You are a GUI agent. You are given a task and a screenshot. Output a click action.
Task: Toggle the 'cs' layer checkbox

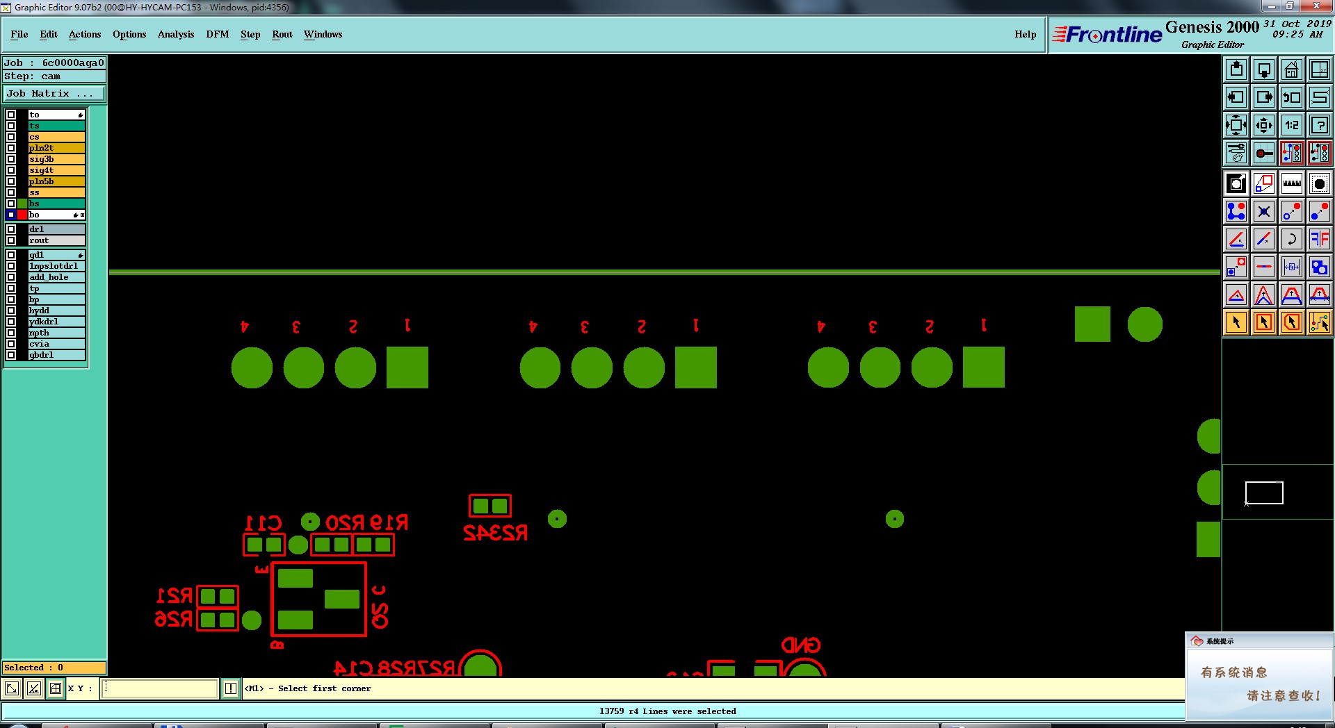pos(11,137)
